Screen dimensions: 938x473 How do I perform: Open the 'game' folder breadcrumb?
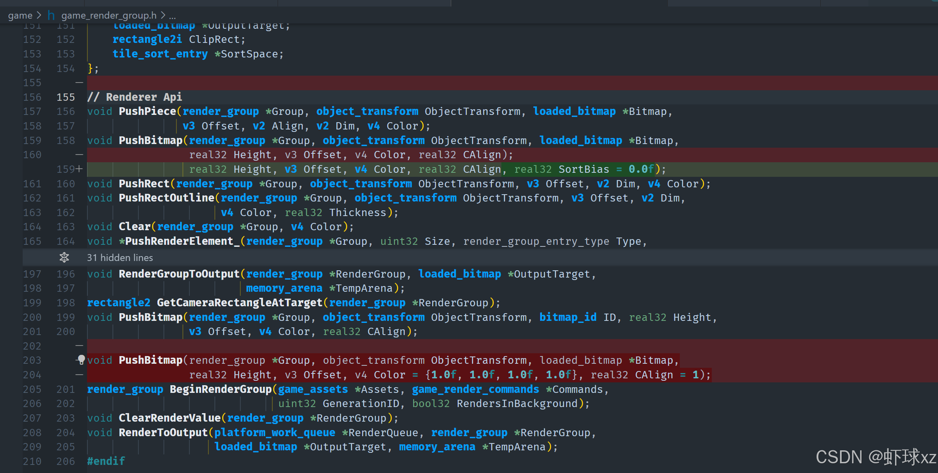20,15
